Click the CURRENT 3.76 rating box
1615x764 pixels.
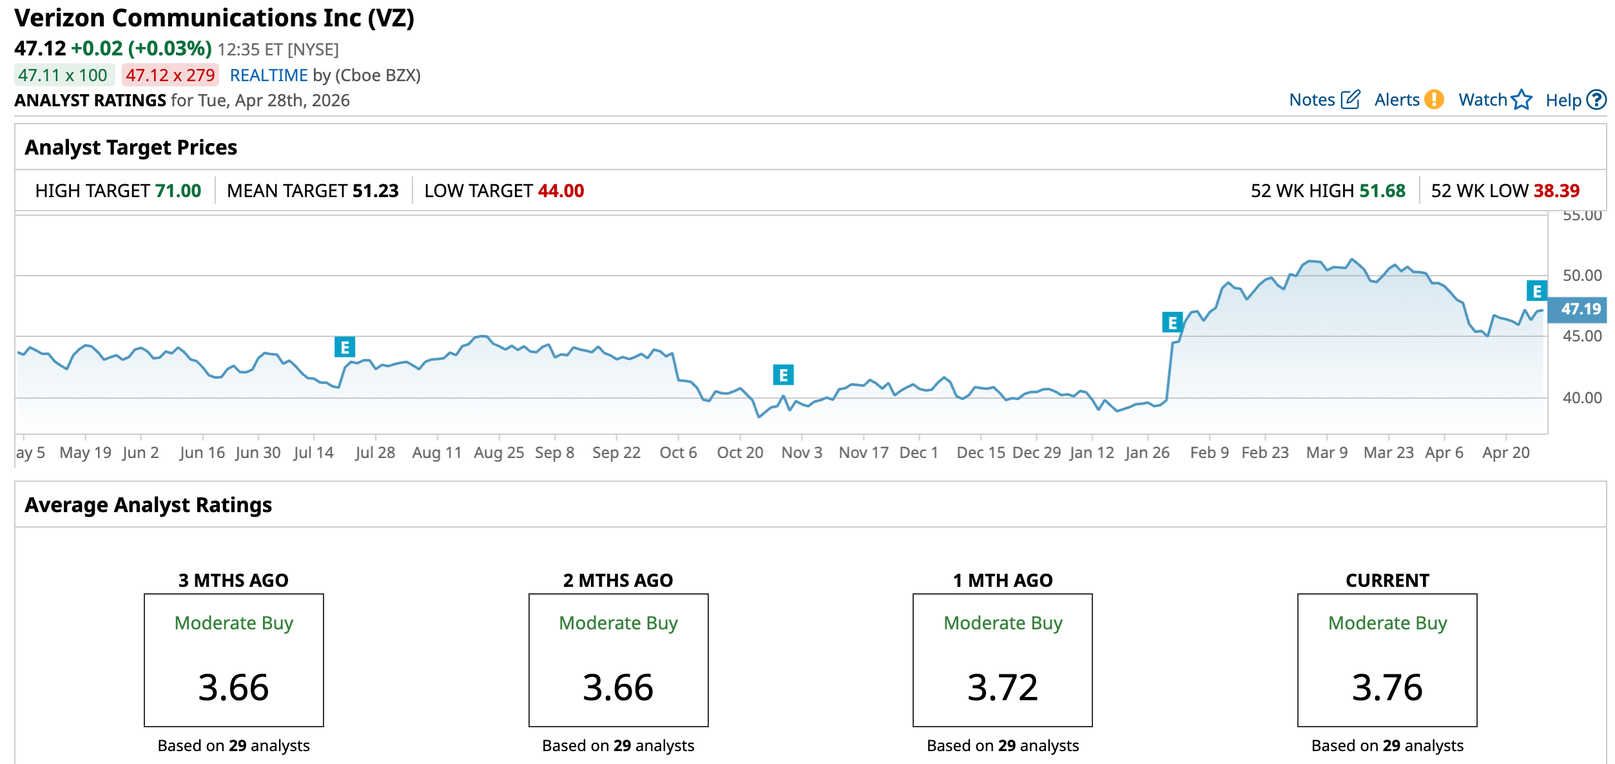(x=1387, y=660)
